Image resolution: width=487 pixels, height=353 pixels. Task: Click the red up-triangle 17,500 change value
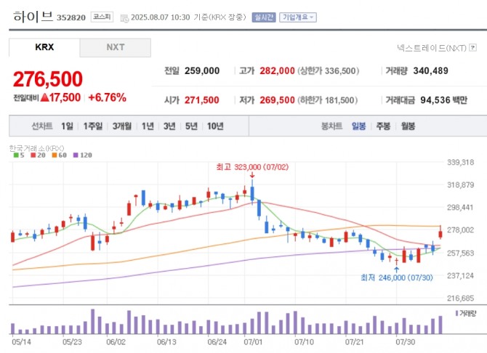pyautogui.click(x=60, y=97)
